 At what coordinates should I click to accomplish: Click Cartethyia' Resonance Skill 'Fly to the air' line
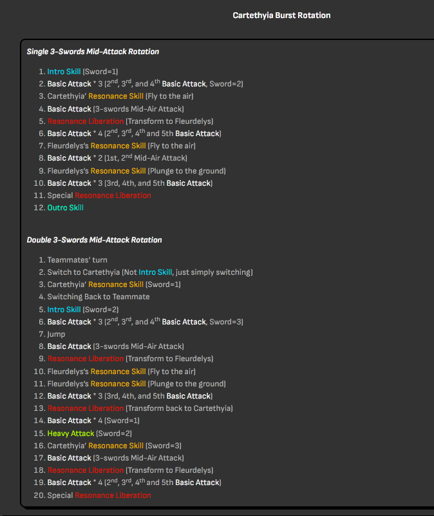120,96
